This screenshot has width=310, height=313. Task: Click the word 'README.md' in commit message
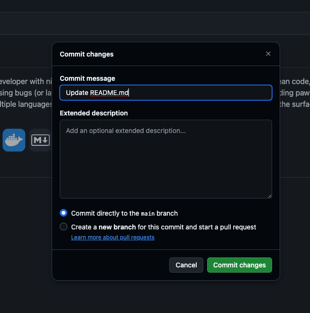coord(109,93)
